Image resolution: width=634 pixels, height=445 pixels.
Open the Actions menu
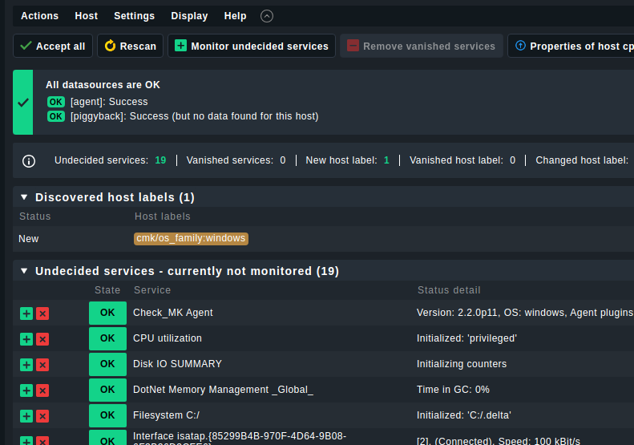[39, 16]
